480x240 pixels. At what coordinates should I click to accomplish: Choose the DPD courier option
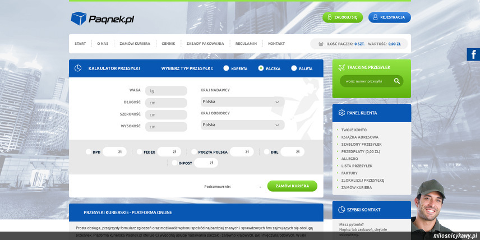point(89,151)
